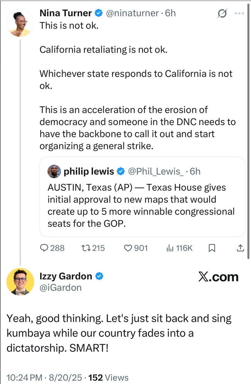Click philip lewis's small avatar
Screen dimensions: 251x384
click(x=54, y=171)
